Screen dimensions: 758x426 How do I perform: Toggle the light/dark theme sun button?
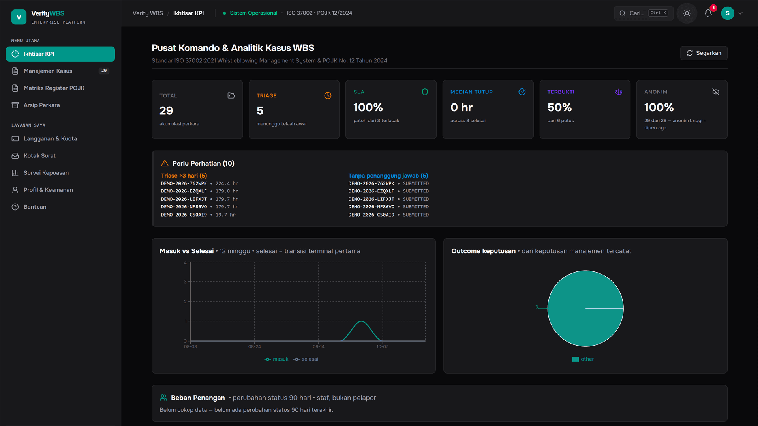687,13
